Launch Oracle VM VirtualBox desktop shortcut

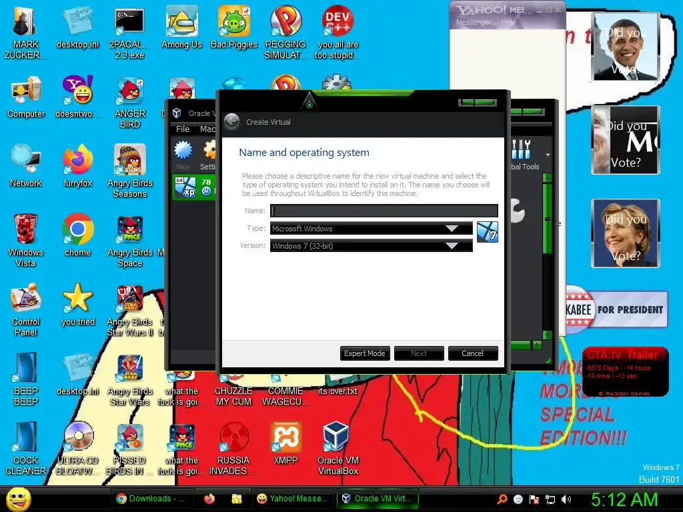(338, 449)
